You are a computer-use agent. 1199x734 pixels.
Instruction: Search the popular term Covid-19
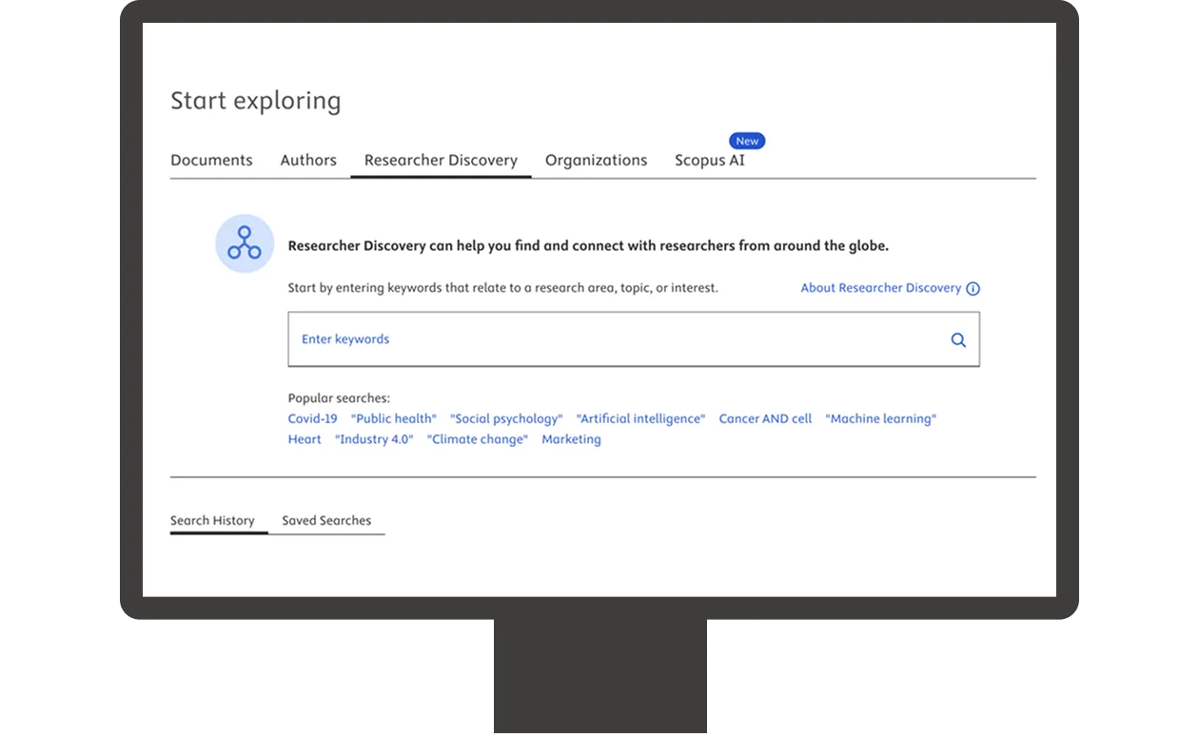point(313,418)
